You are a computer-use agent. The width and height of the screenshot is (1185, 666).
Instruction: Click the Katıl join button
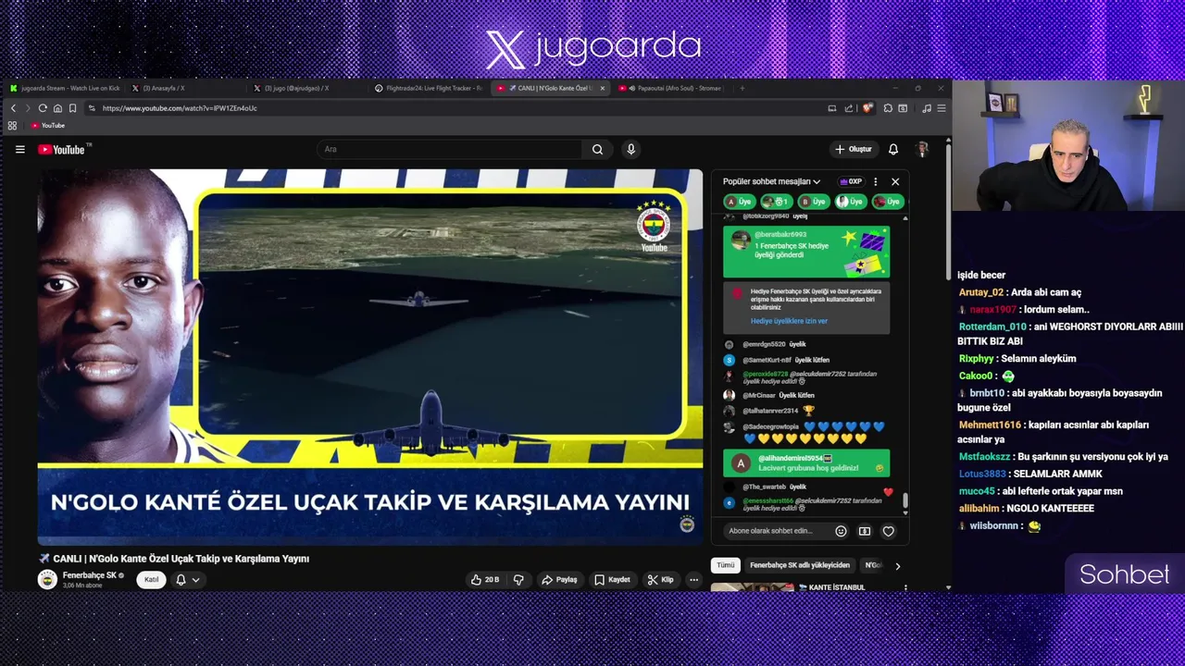[151, 580]
